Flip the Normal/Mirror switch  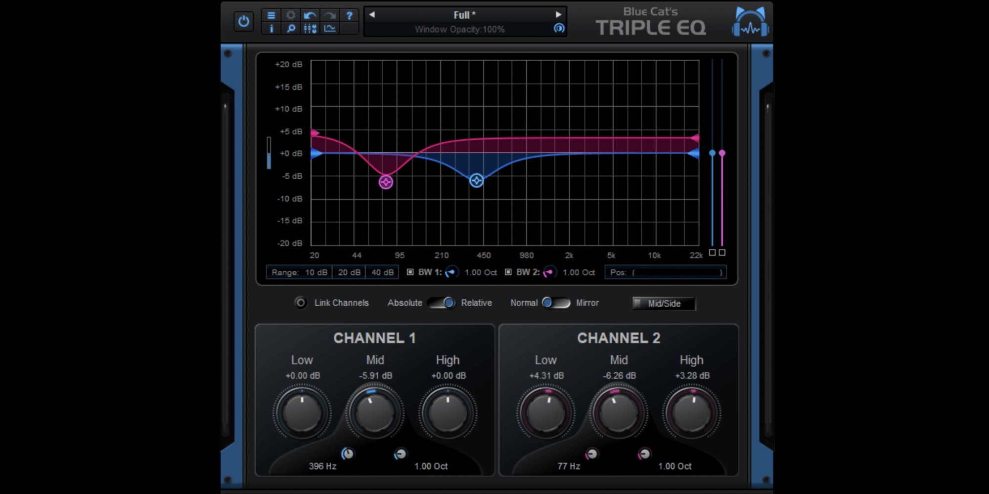click(556, 303)
